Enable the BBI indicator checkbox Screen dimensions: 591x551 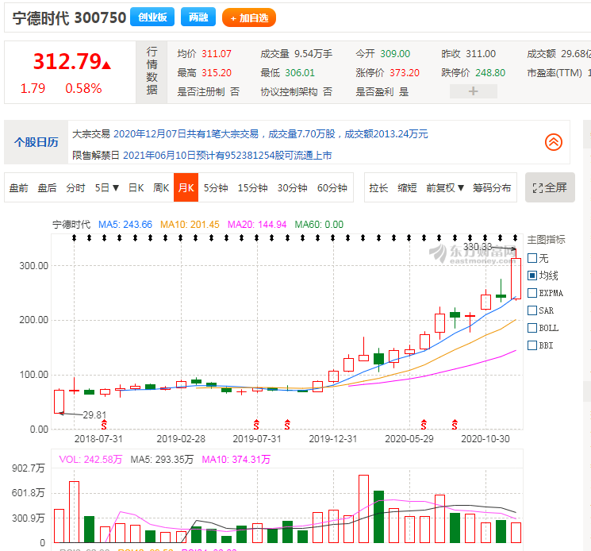coord(532,345)
